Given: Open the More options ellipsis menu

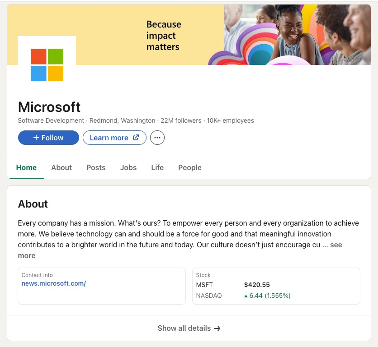Looking at the screenshot, I should click(x=157, y=138).
